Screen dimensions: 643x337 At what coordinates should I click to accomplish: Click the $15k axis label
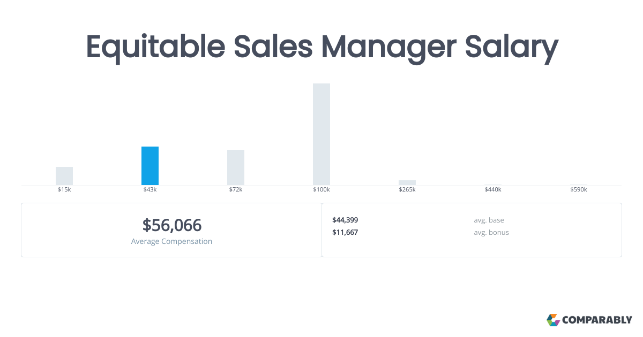coord(64,190)
